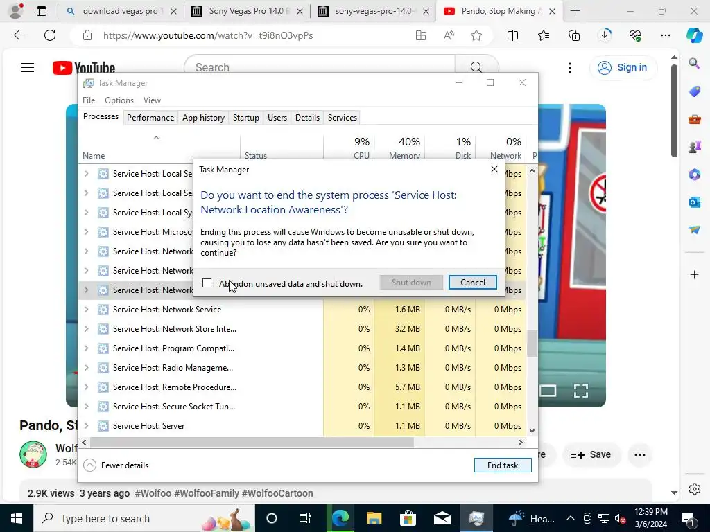The height and width of the screenshot is (532, 710).
Task: Expand Service Host: Remote Procedure row
Action: tap(86, 387)
